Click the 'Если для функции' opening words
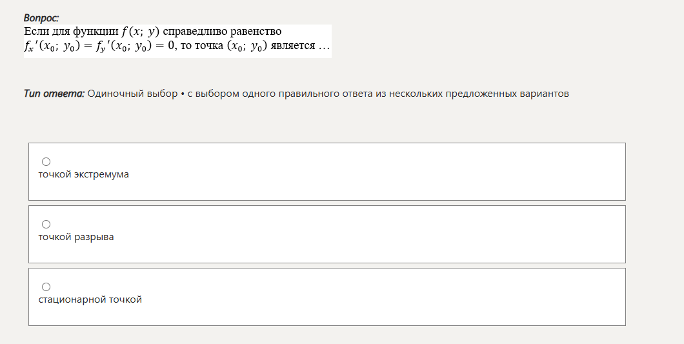 pyautogui.click(x=71, y=32)
